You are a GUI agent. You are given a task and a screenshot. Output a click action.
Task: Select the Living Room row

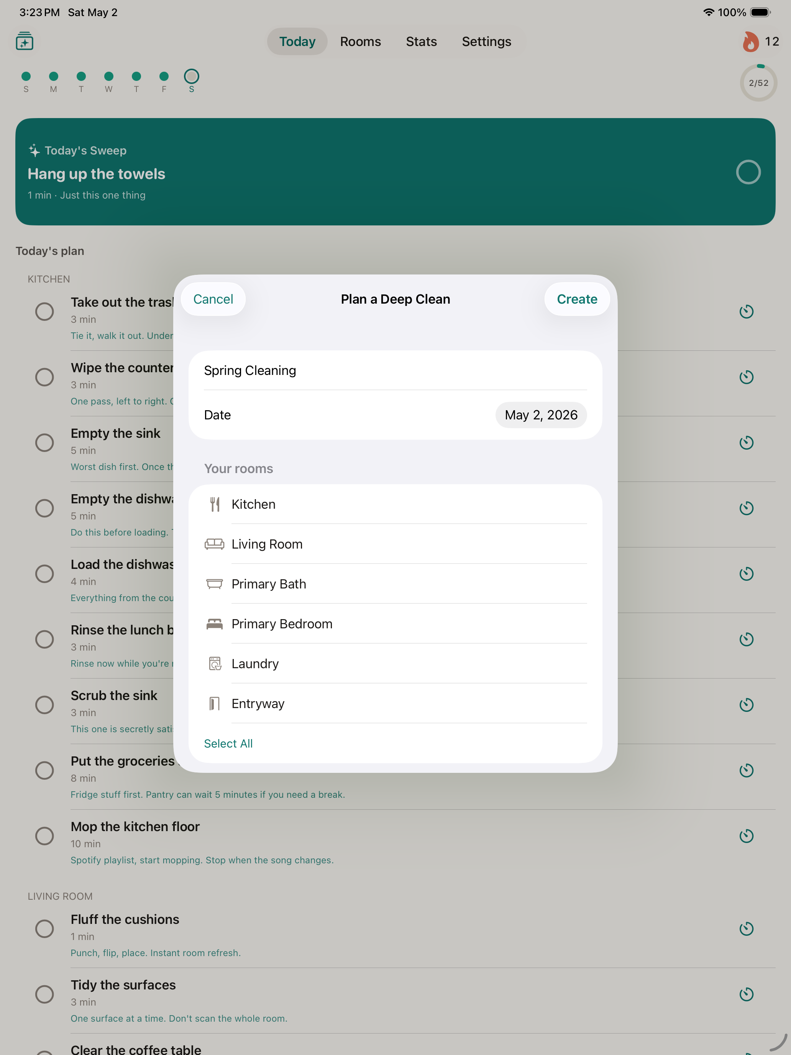[395, 544]
